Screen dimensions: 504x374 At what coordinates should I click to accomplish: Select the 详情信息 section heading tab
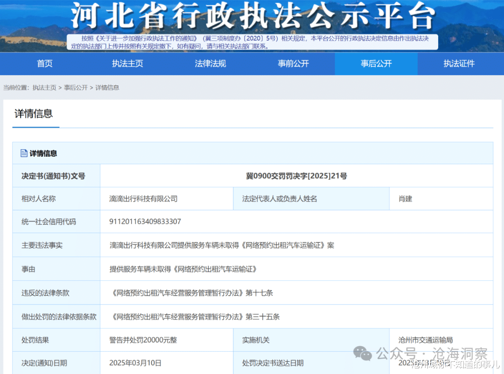click(34, 114)
